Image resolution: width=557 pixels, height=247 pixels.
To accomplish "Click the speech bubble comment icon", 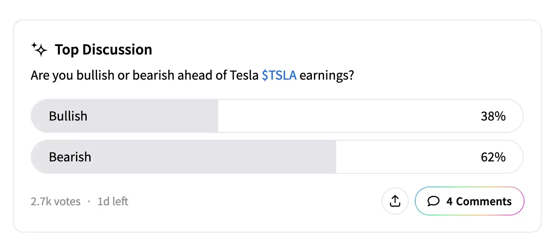I will click(x=433, y=201).
